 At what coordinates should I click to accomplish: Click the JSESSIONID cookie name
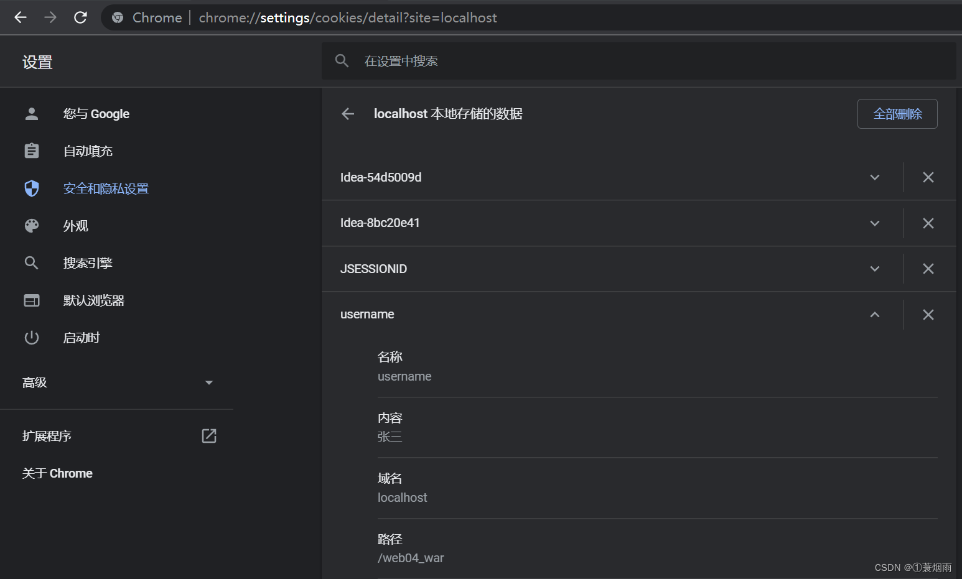pos(373,269)
